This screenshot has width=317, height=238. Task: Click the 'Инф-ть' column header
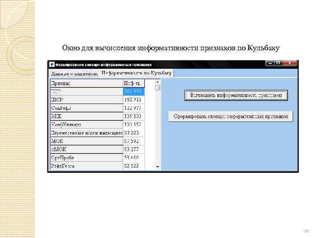[x=134, y=83]
